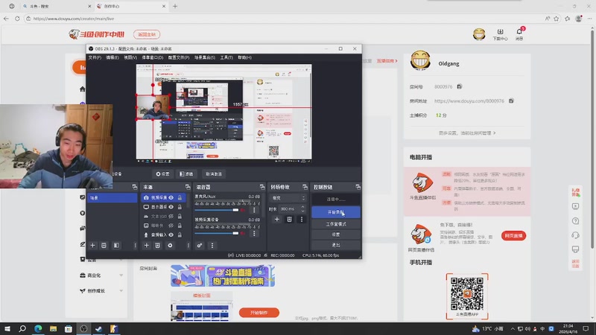Open the message bell notifications
The image size is (596, 335).
point(519,33)
